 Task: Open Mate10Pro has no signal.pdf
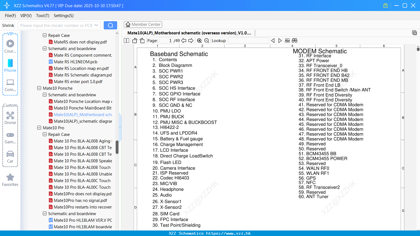(78, 200)
